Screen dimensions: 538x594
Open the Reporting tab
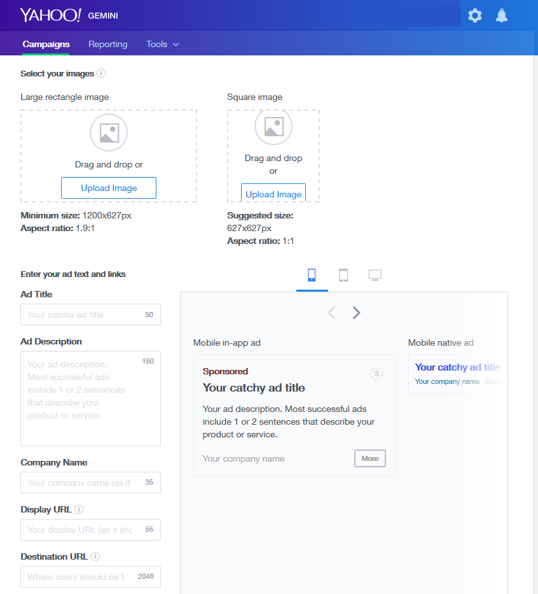tap(107, 45)
